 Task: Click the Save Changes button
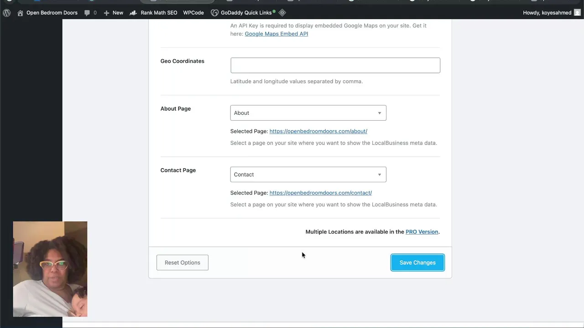pyautogui.click(x=417, y=262)
